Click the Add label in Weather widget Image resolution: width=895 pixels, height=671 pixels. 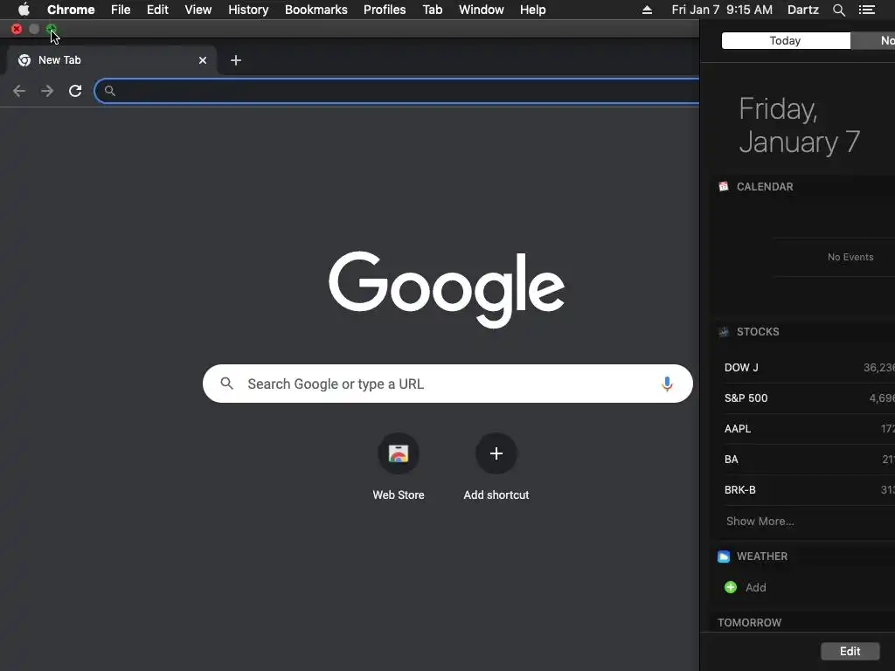point(756,587)
